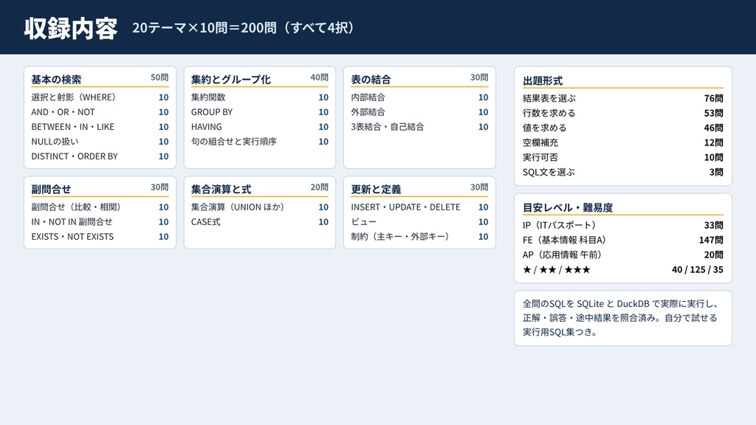Click the 12問 value
This screenshot has height=425, width=756.
(714, 142)
